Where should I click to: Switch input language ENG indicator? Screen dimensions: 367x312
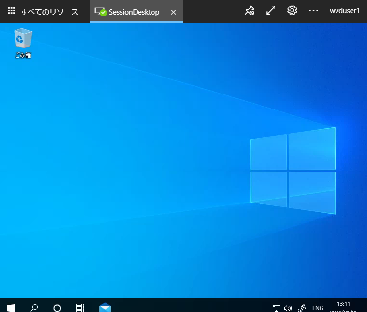[x=318, y=308]
